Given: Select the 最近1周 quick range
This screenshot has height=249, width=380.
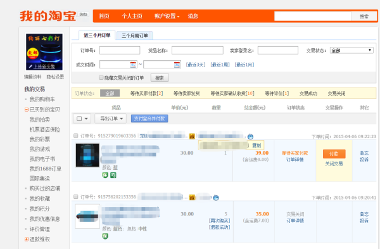Looking at the screenshot, I should tap(220, 65).
